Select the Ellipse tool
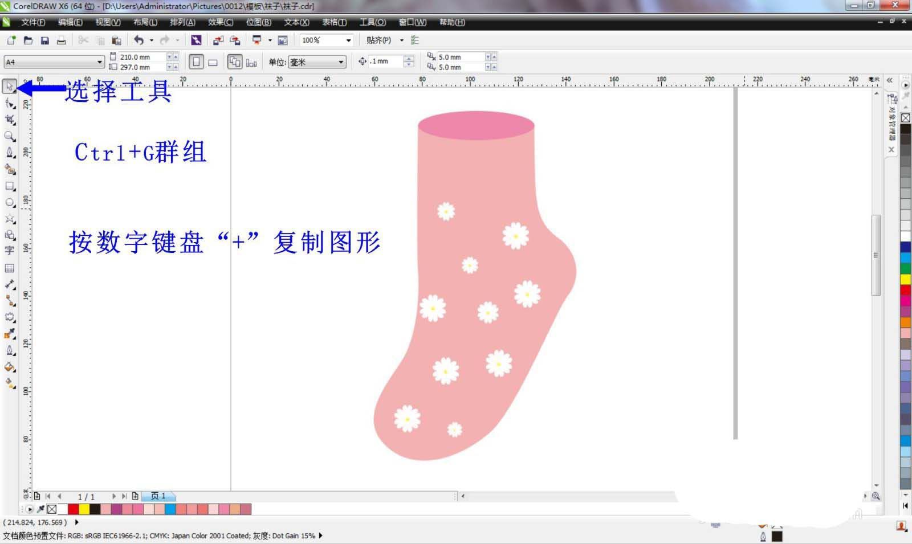Image resolution: width=912 pixels, height=544 pixels. [x=10, y=201]
